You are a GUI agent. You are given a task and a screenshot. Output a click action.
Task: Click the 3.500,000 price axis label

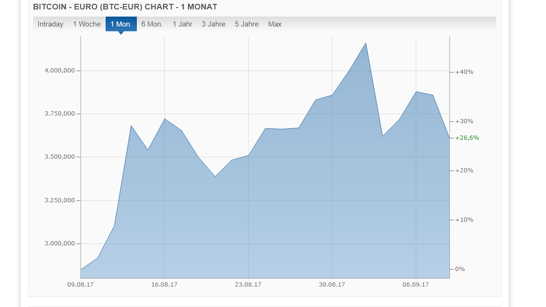pos(60,157)
